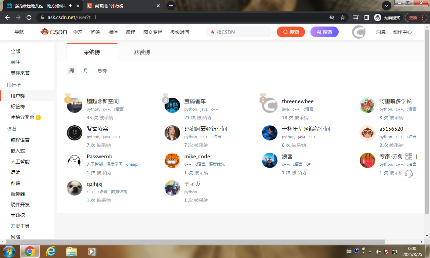
Task: Open the 极客时间 navigation item
Action: [180, 32]
